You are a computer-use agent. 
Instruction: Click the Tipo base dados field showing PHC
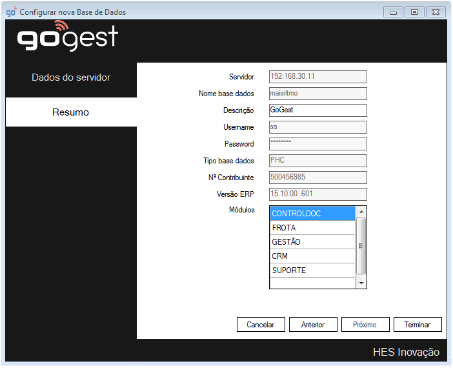point(318,161)
